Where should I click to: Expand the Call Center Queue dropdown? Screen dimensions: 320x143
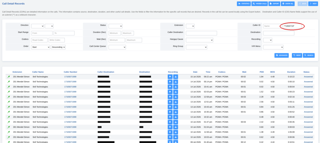tap(117, 47)
